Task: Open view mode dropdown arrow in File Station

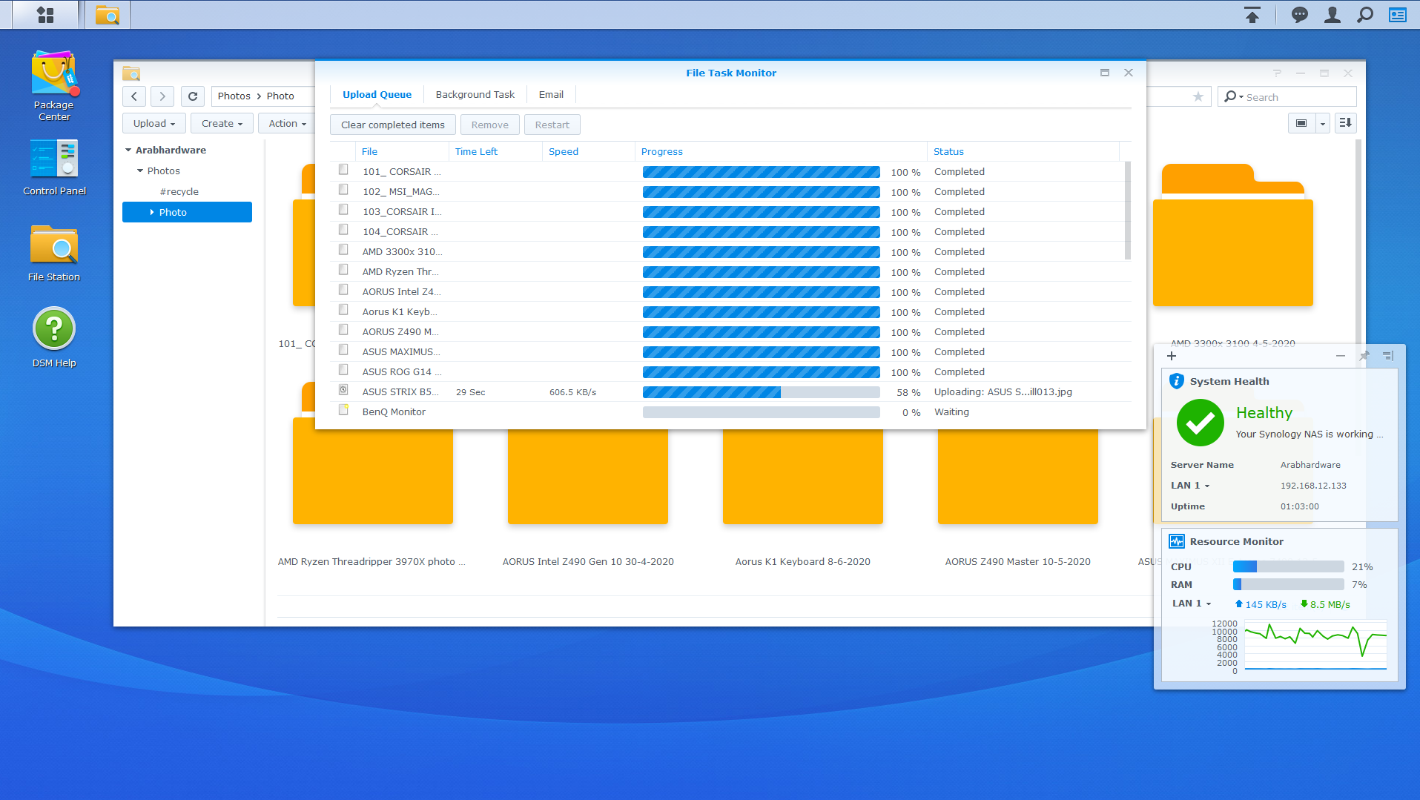Action: [x=1323, y=123]
